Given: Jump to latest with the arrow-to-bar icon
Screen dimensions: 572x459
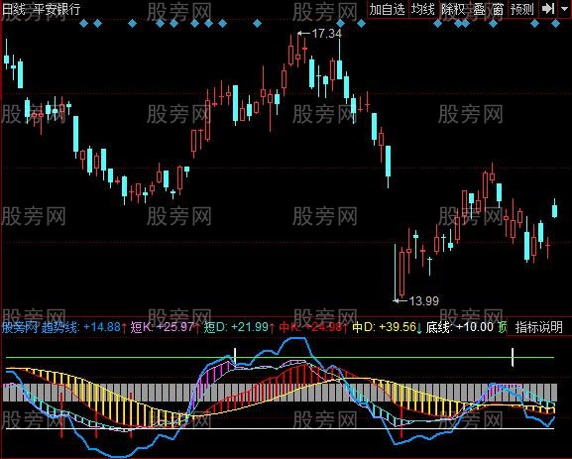Looking at the screenshot, I should coord(548,9).
